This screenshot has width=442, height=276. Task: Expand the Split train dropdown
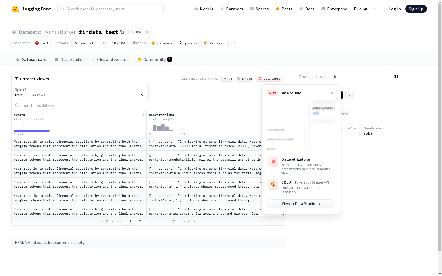80,92
